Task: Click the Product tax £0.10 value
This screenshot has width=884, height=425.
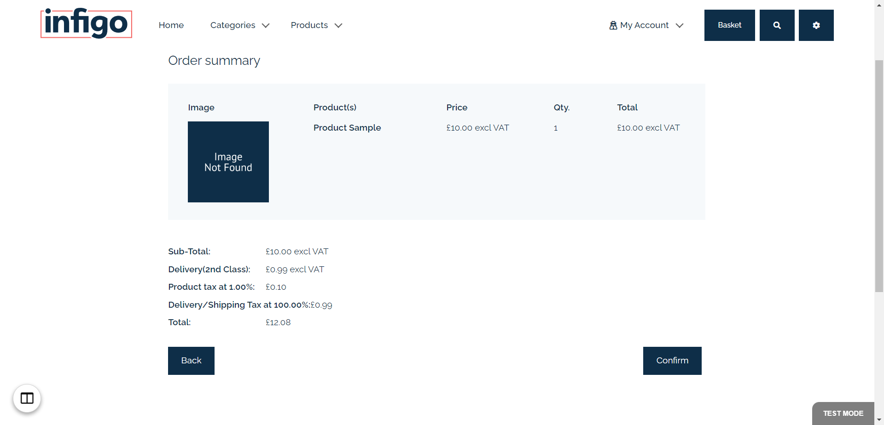Action: tap(276, 287)
